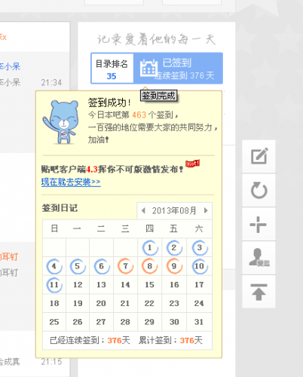303x377 pixels.
Task: Select day 21 in the calendar
Action: (125, 303)
